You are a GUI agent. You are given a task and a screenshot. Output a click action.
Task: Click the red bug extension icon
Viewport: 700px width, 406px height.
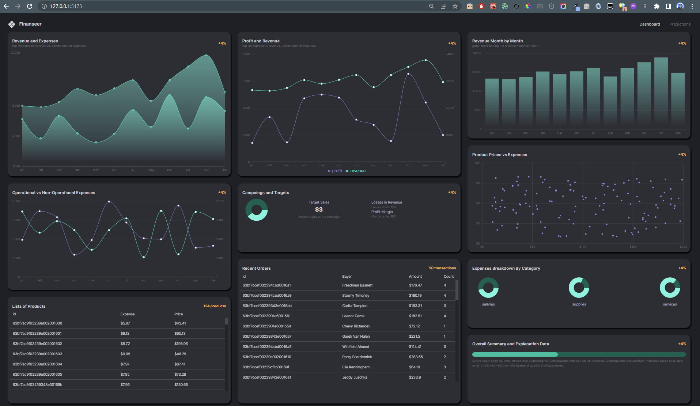[493, 6]
